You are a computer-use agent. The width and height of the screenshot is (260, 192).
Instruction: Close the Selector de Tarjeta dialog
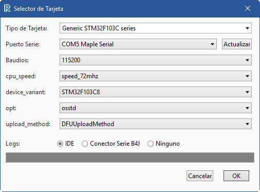pos(248,8)
